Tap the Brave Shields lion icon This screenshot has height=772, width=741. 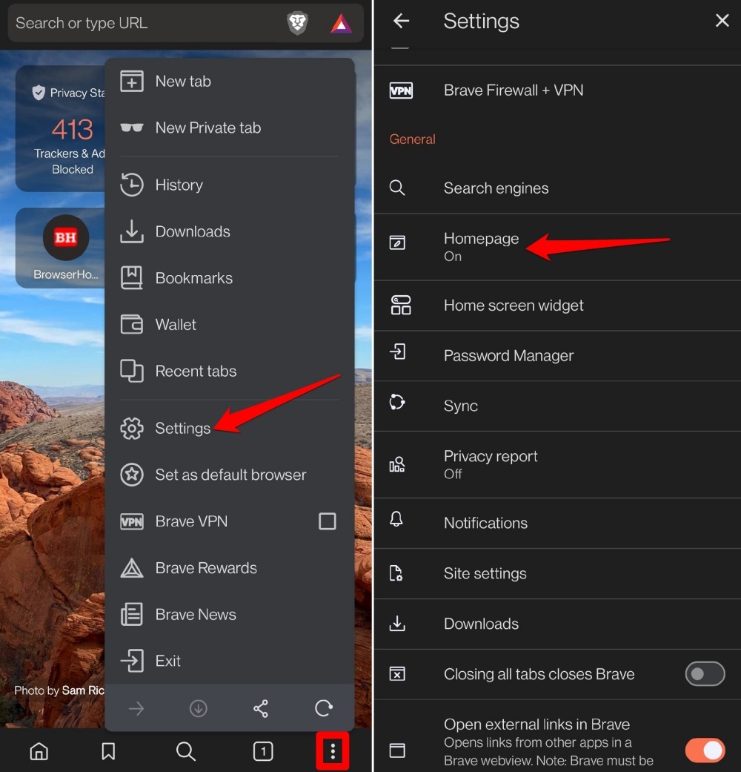[x=297, y=23]
